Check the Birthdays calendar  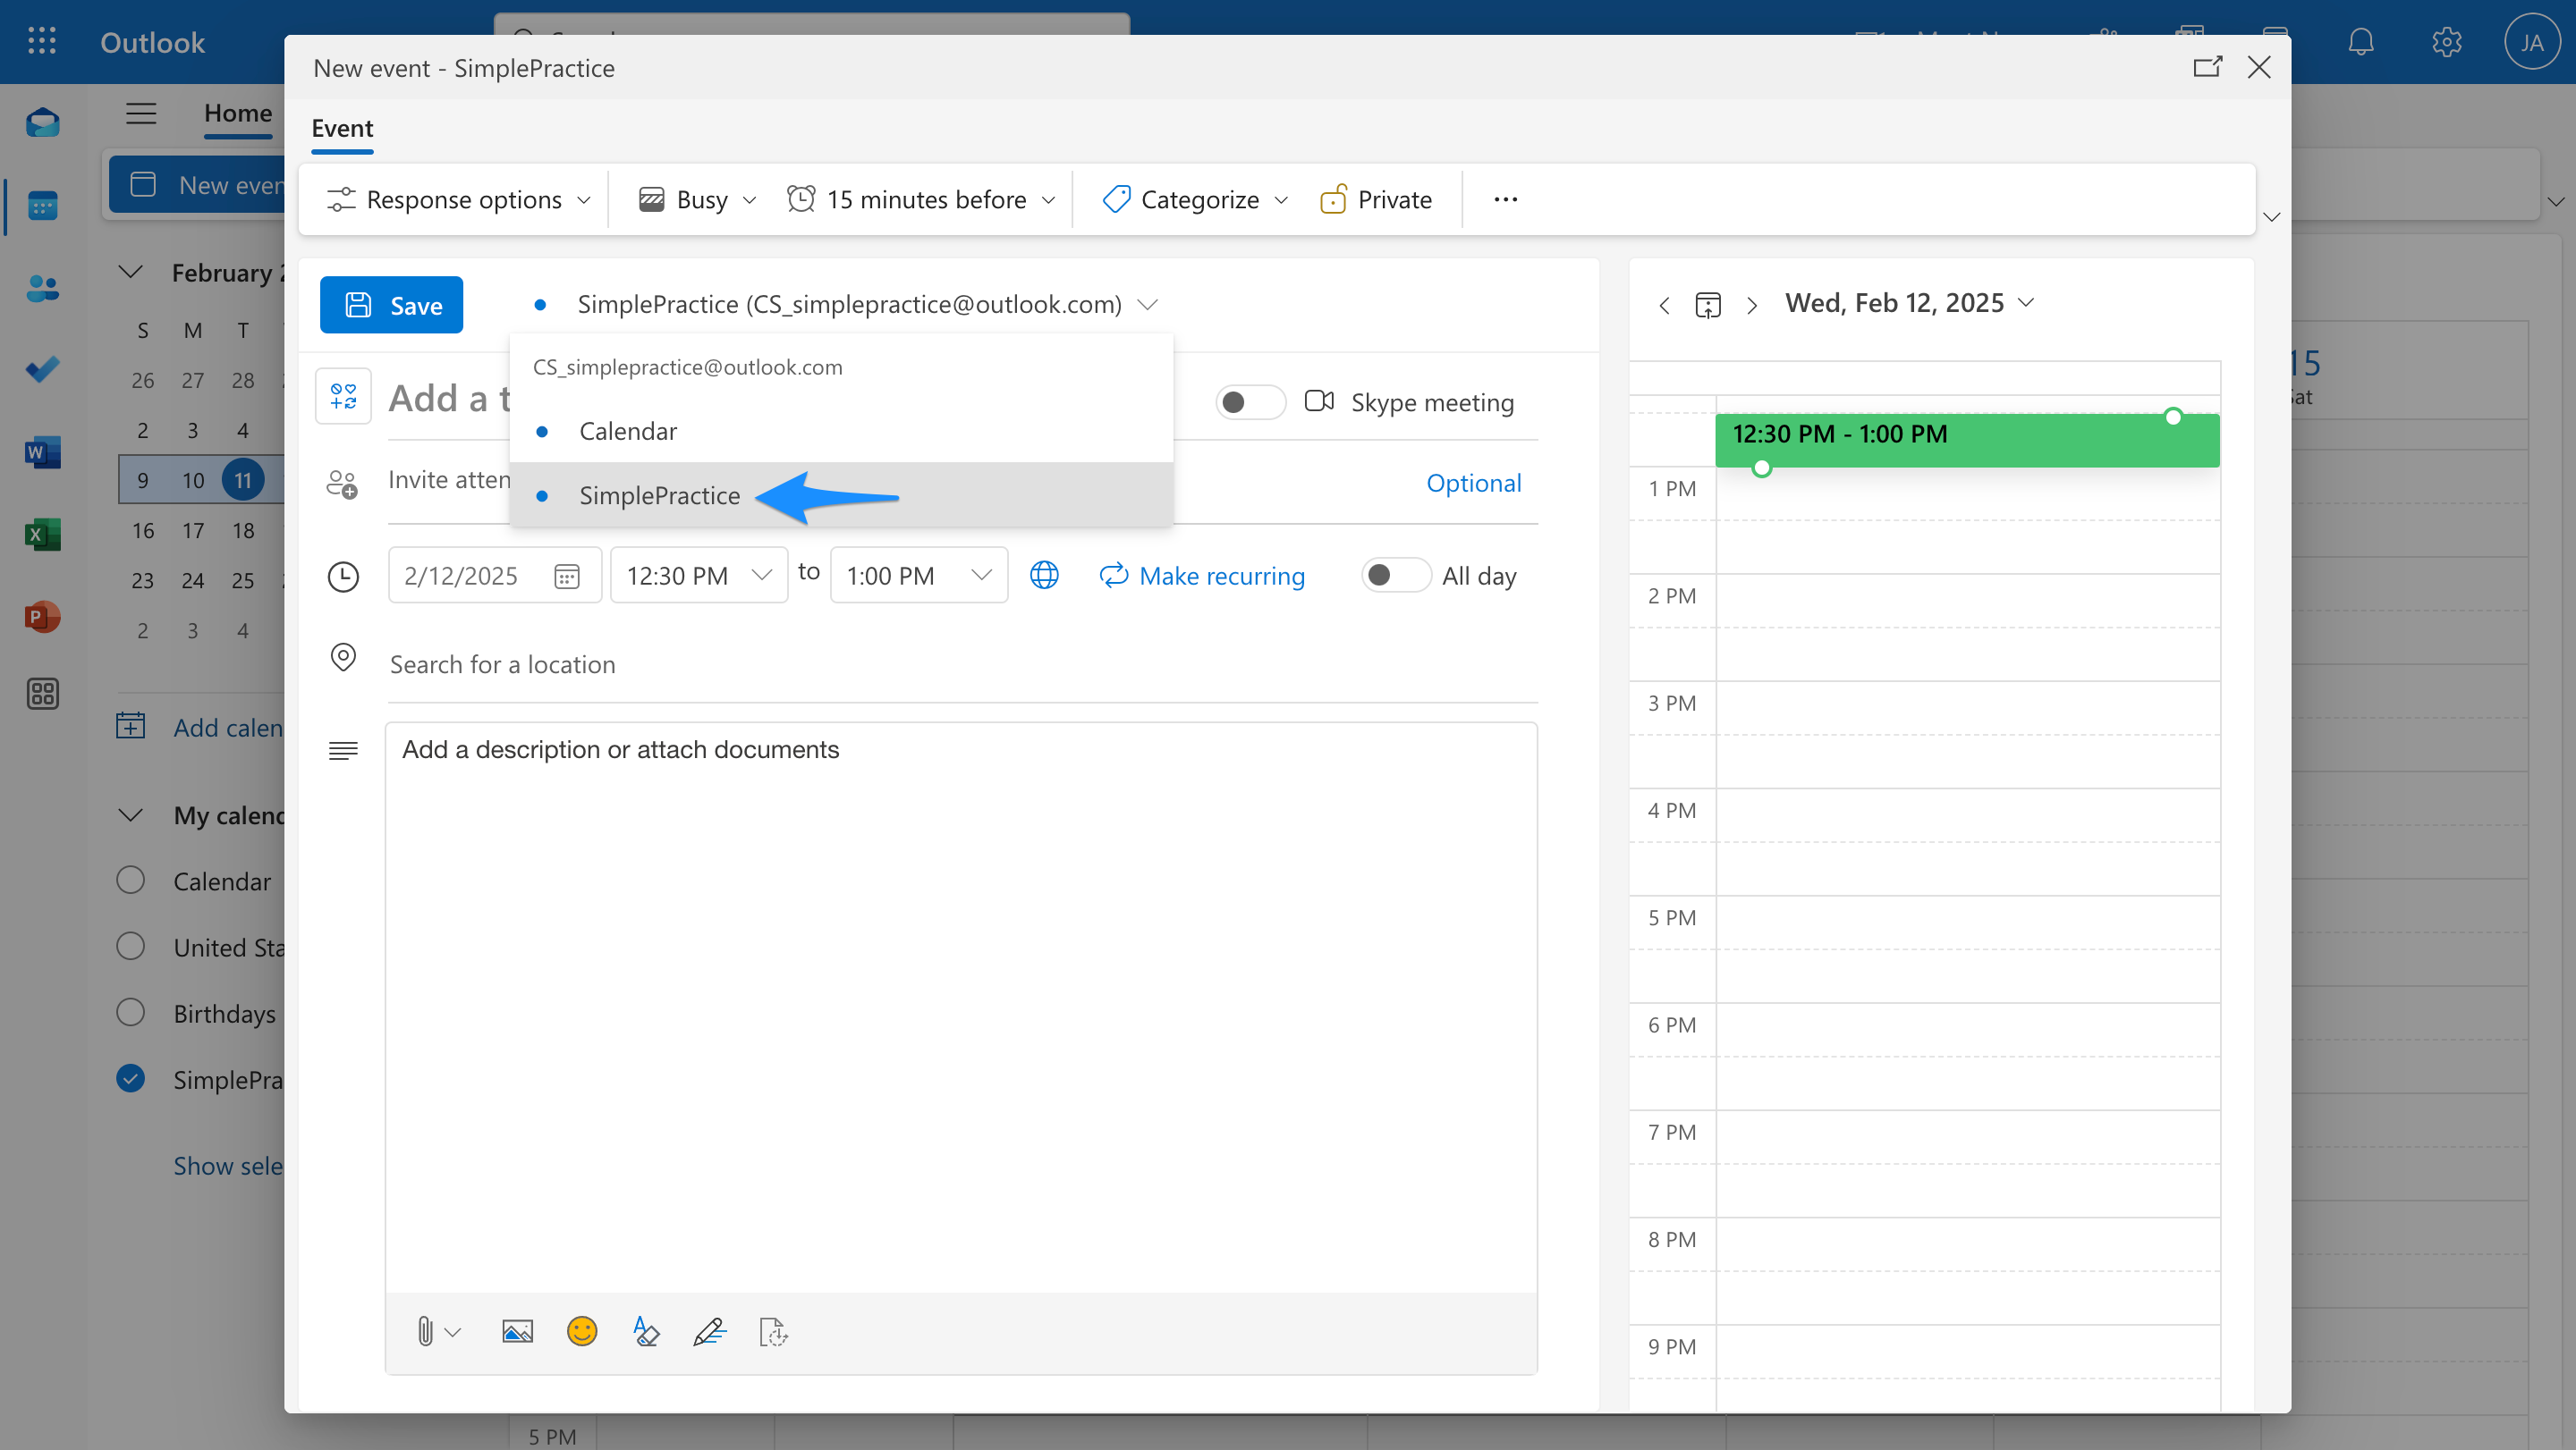coord(130,1012)
